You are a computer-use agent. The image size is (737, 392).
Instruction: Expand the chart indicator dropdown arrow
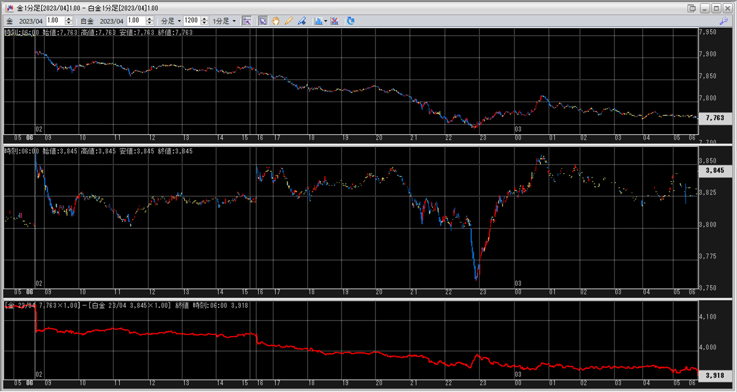click(x=325, y=21)
